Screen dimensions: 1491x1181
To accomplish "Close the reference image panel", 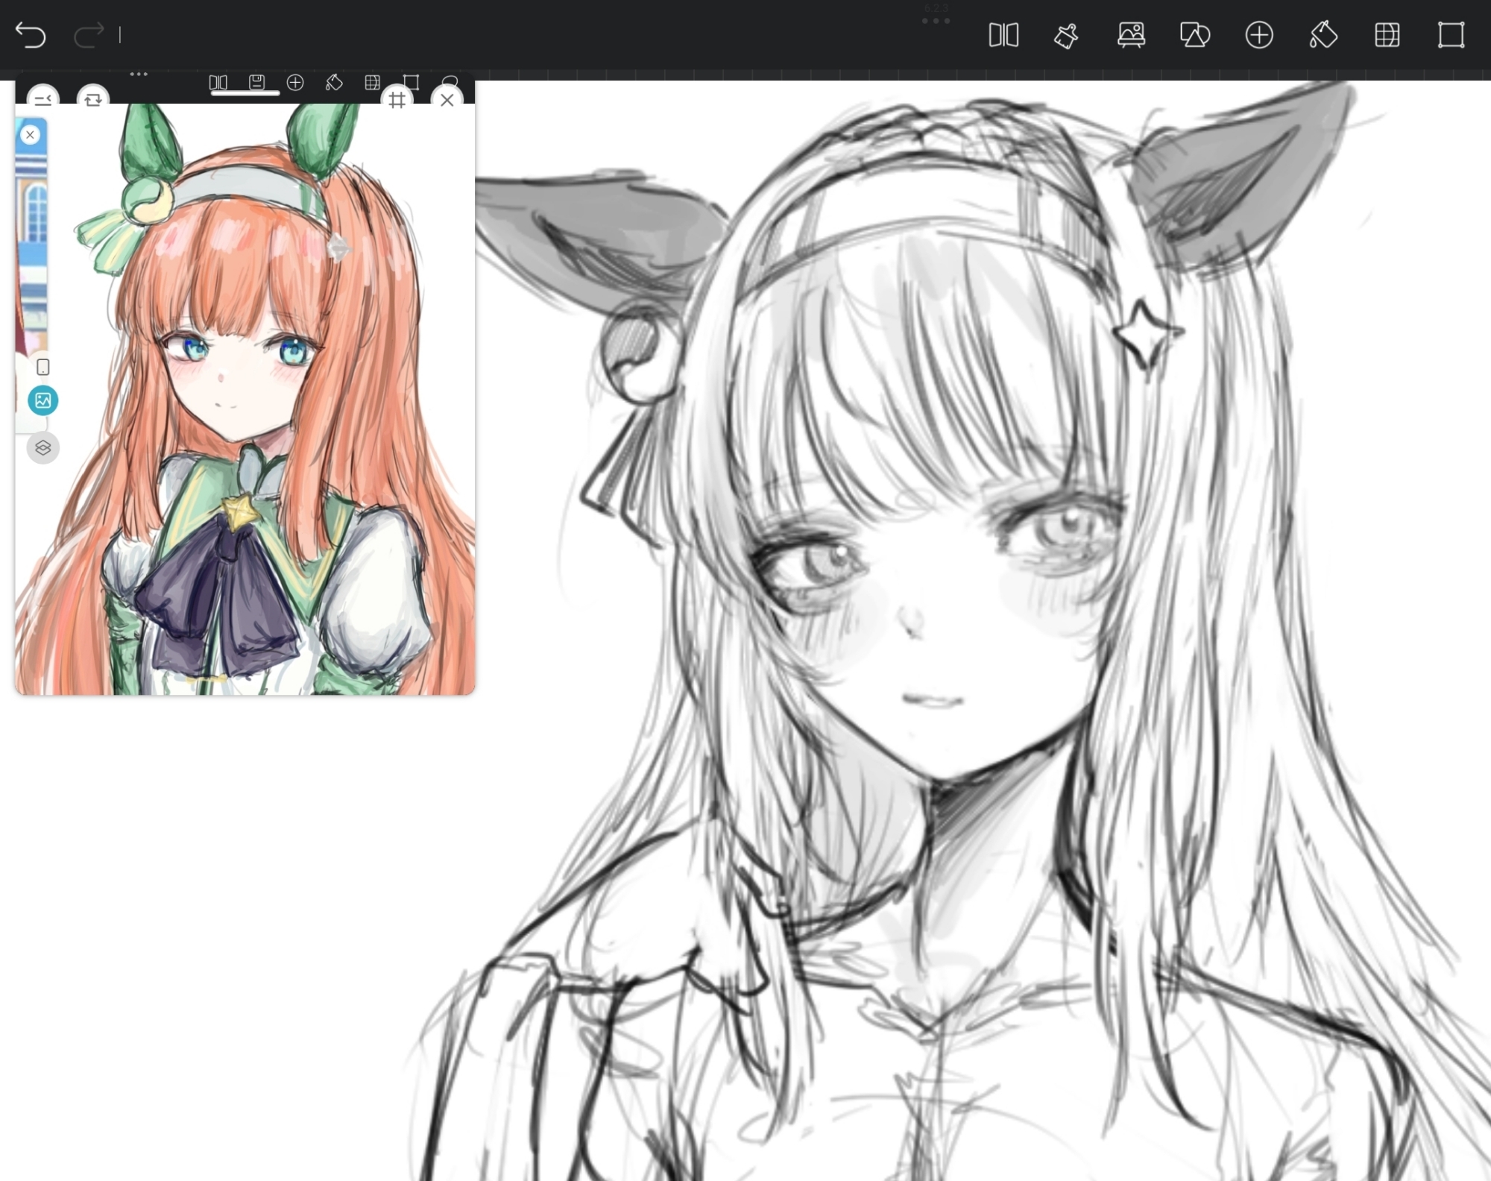I will tap(447, 100).
